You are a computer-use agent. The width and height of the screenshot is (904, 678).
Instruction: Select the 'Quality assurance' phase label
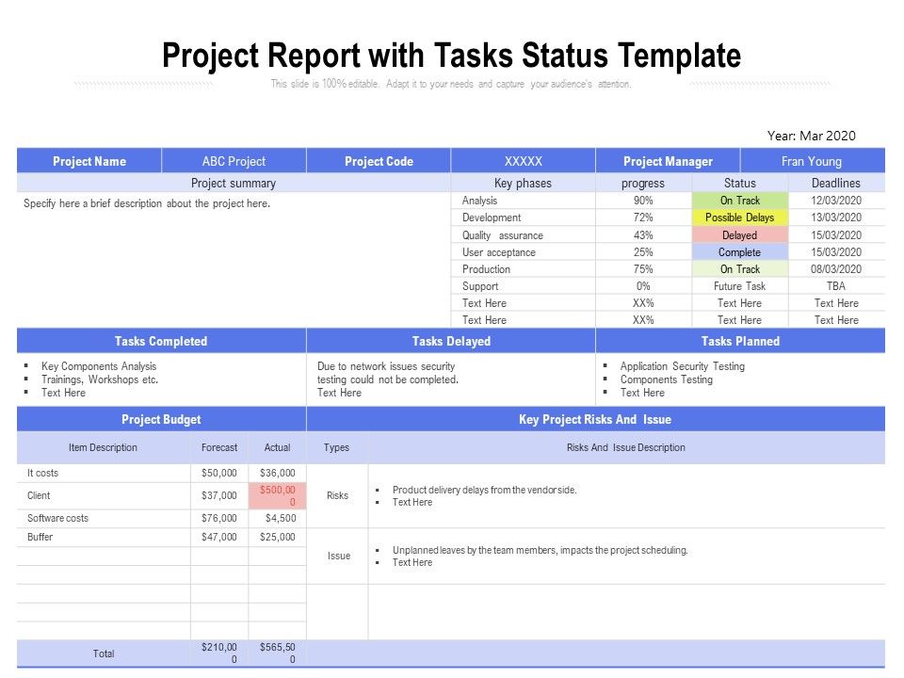click(x=502, y=235)
